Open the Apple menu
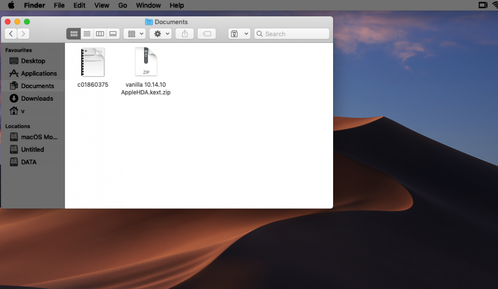 pos(11,5)
